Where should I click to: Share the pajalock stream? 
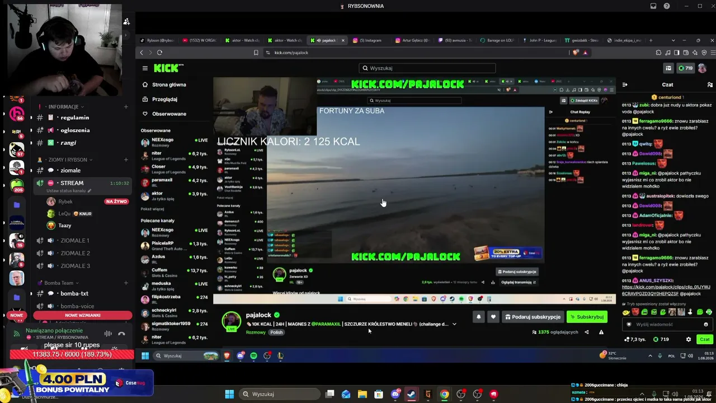coord(586,332)
